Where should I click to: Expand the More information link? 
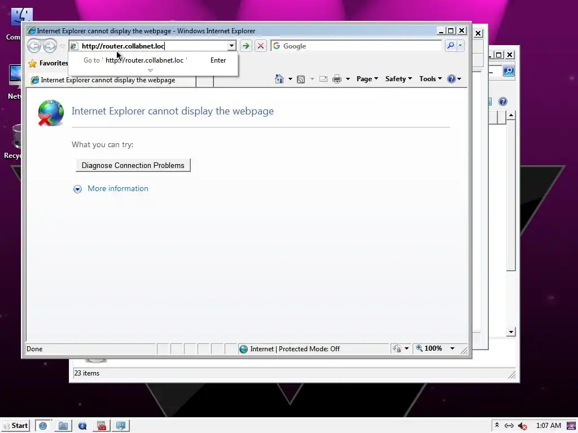[x=118, y=188]
